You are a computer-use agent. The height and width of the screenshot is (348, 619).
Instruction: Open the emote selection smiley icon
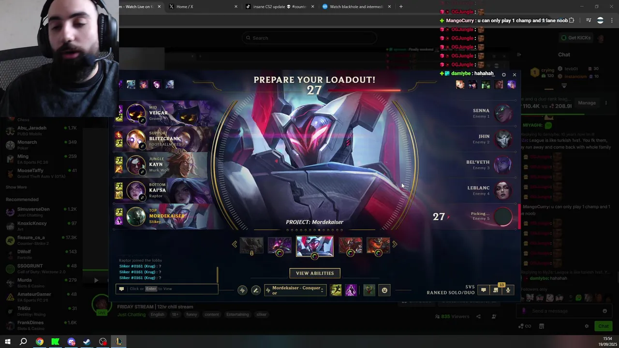(x=384, y=290)
